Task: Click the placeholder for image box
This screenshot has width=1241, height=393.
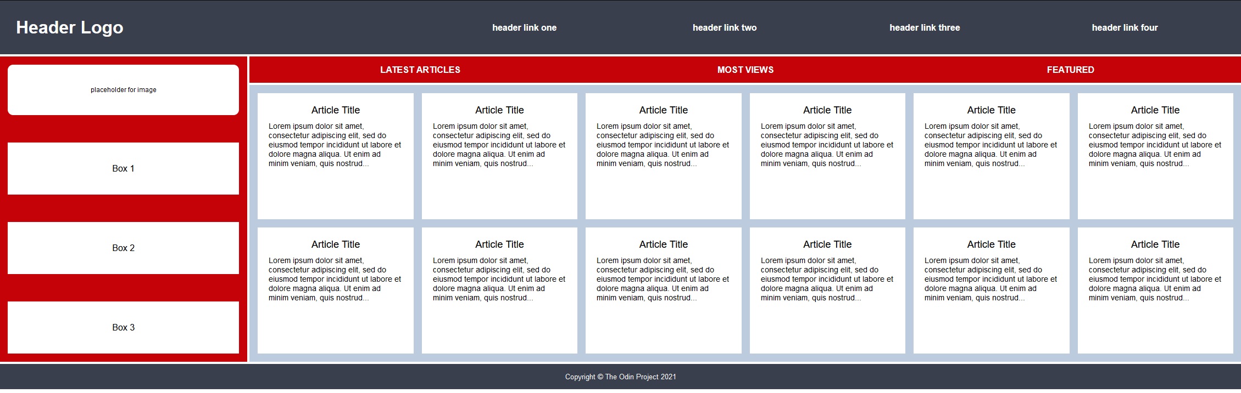Action: tap(123, 90)
